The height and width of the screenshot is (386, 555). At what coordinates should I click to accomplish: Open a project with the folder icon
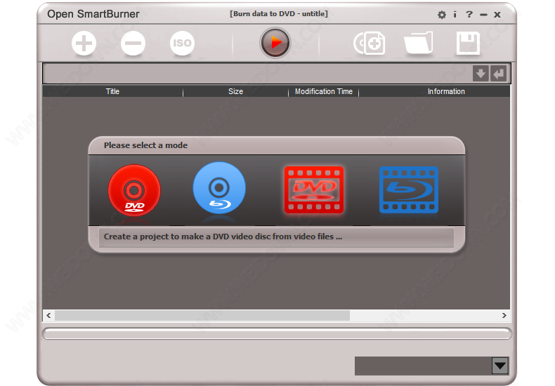419,43
